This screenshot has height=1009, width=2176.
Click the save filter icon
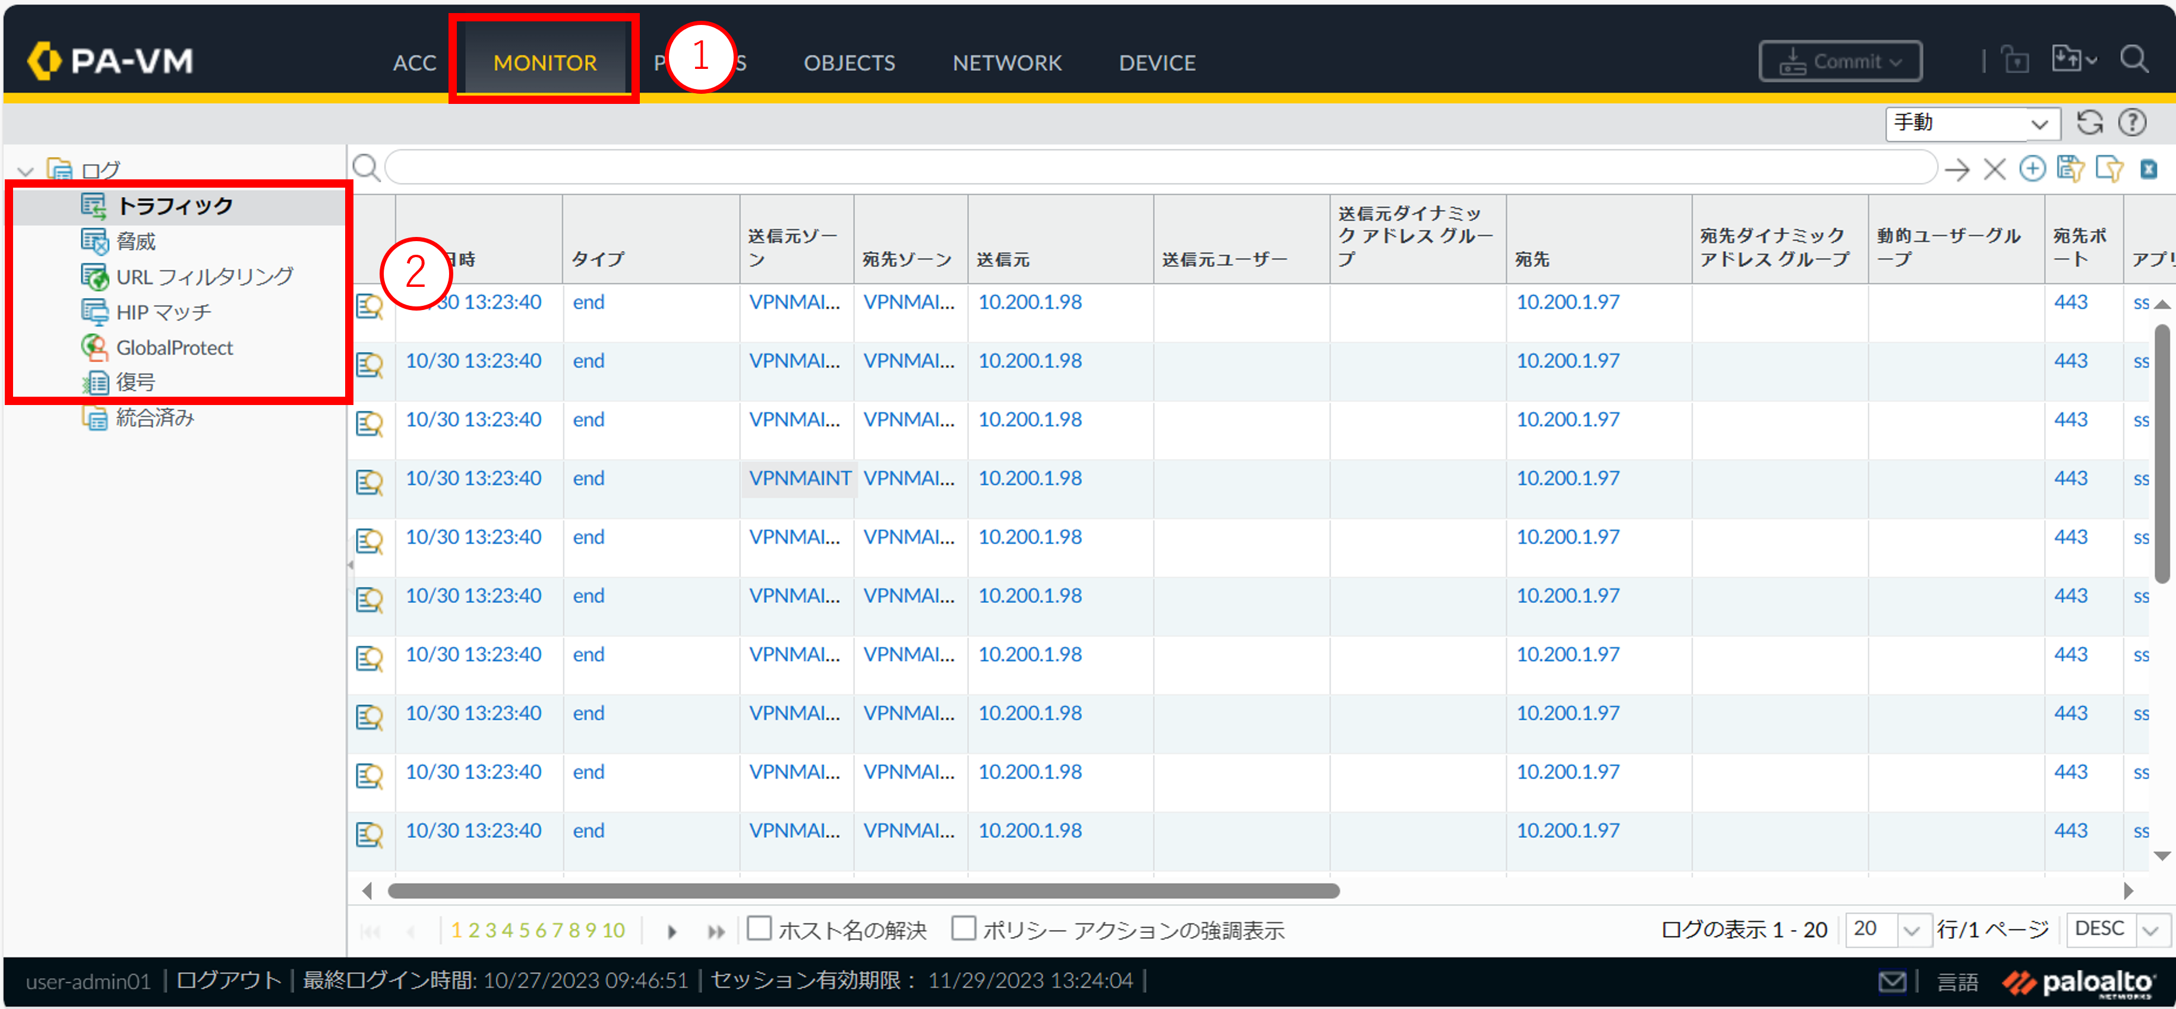tap(2070, 169)
